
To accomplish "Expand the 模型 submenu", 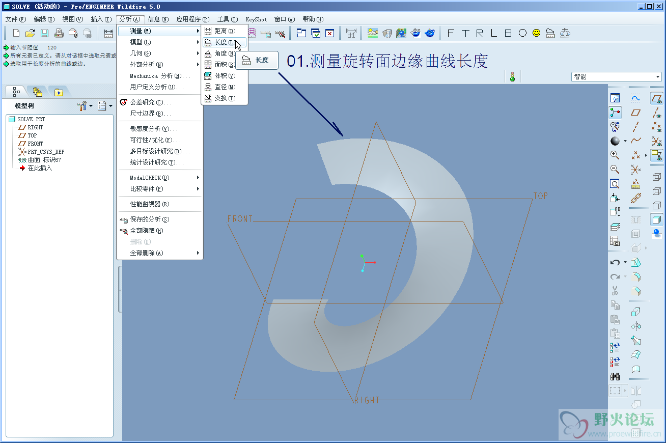I will [160, 42].
